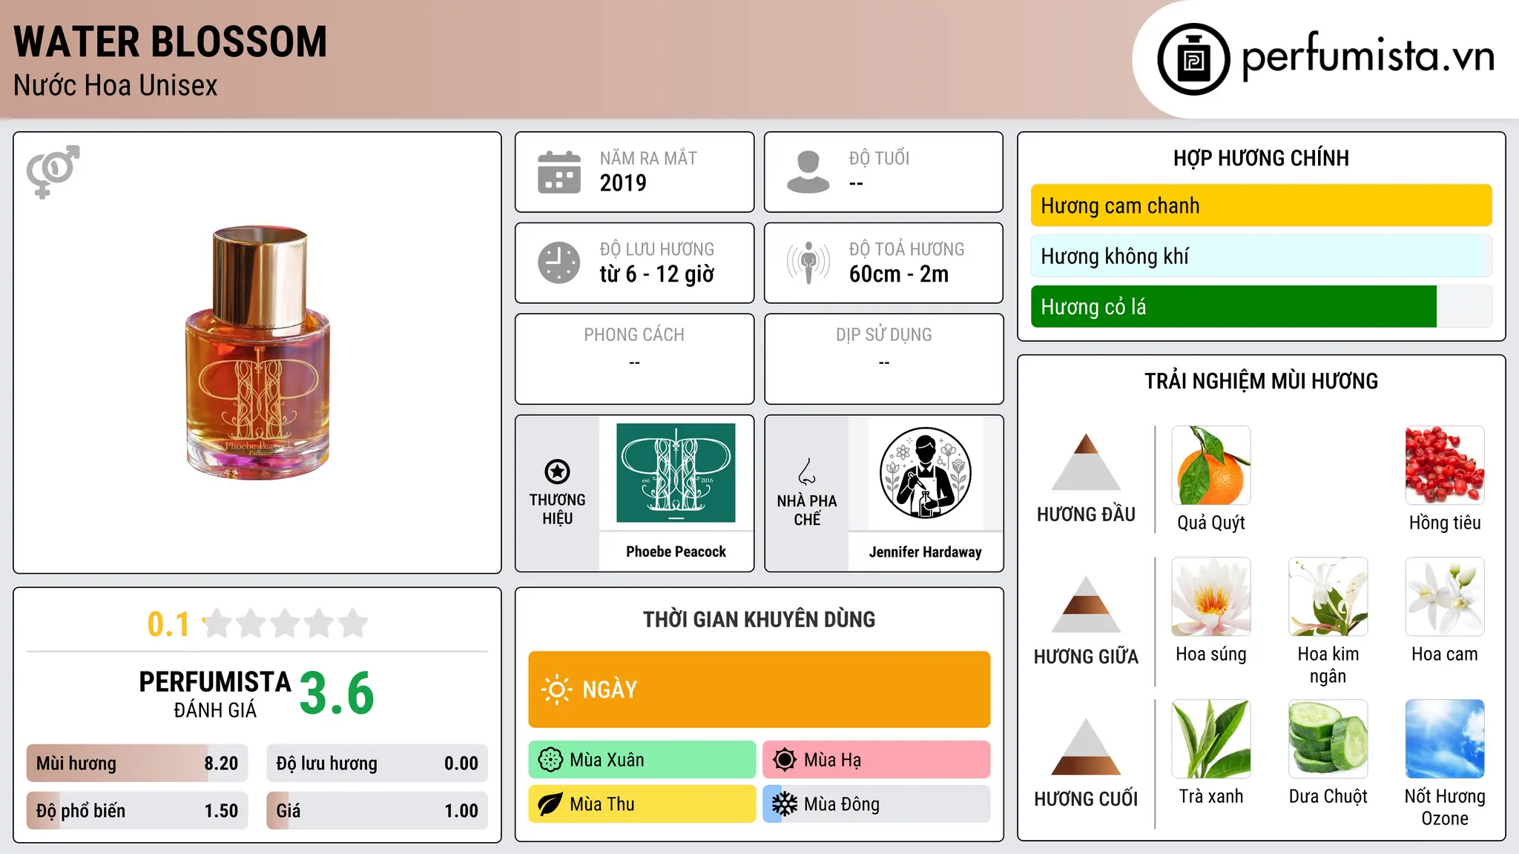Select the Trà xanh note image
This screenshot has height=854, width=1519.
pyautogui.click(x=1211, y=739)
